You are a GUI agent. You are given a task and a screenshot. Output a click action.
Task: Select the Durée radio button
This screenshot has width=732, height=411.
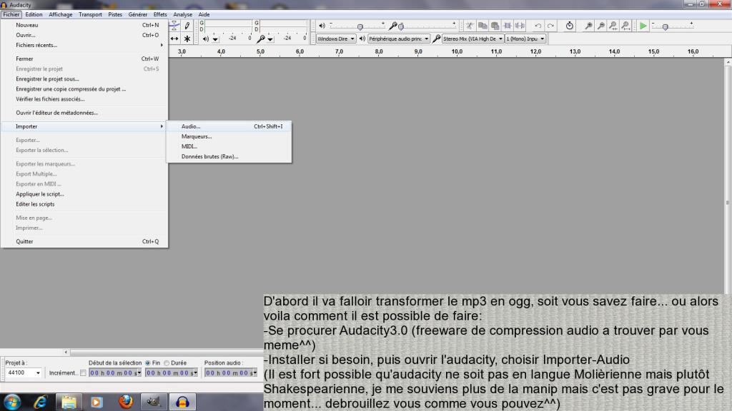(x=167, y=363)
